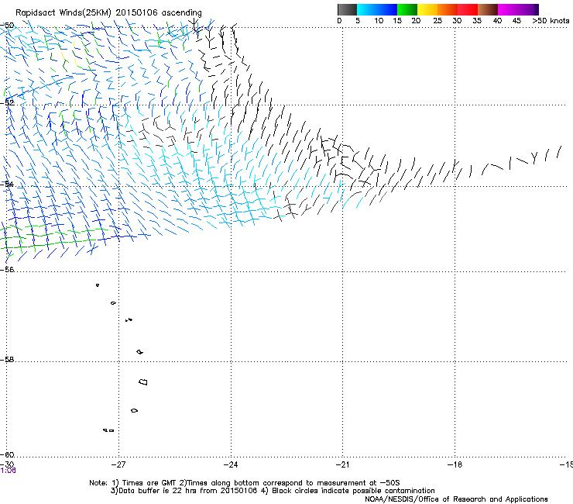The image size is (573, 504).
Task: Click the '-58' latitude axis label
Action: point(7,360)
